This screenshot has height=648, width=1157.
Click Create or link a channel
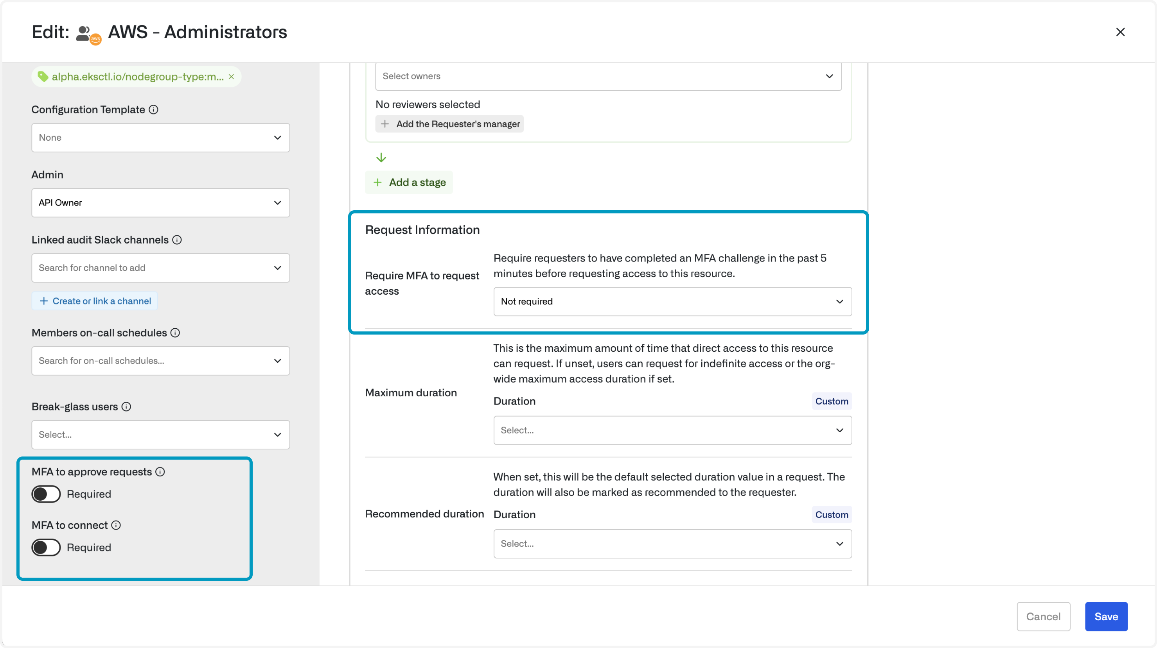pyautogui.click(x=95, y=301)
